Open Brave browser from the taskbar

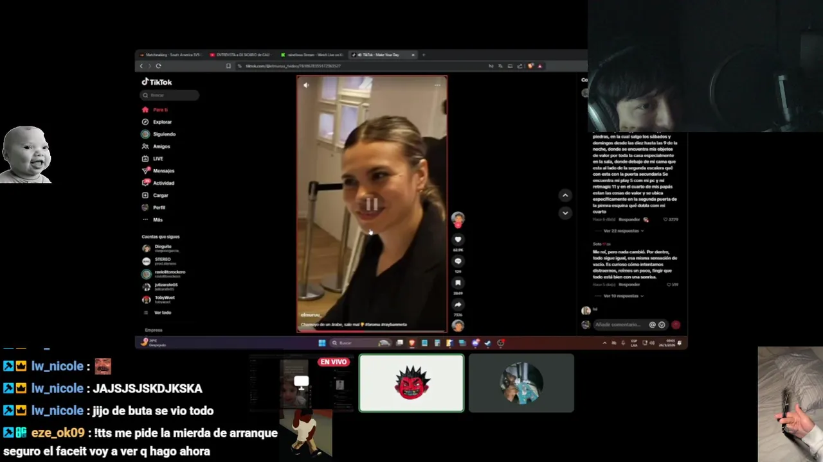point(412,343)
